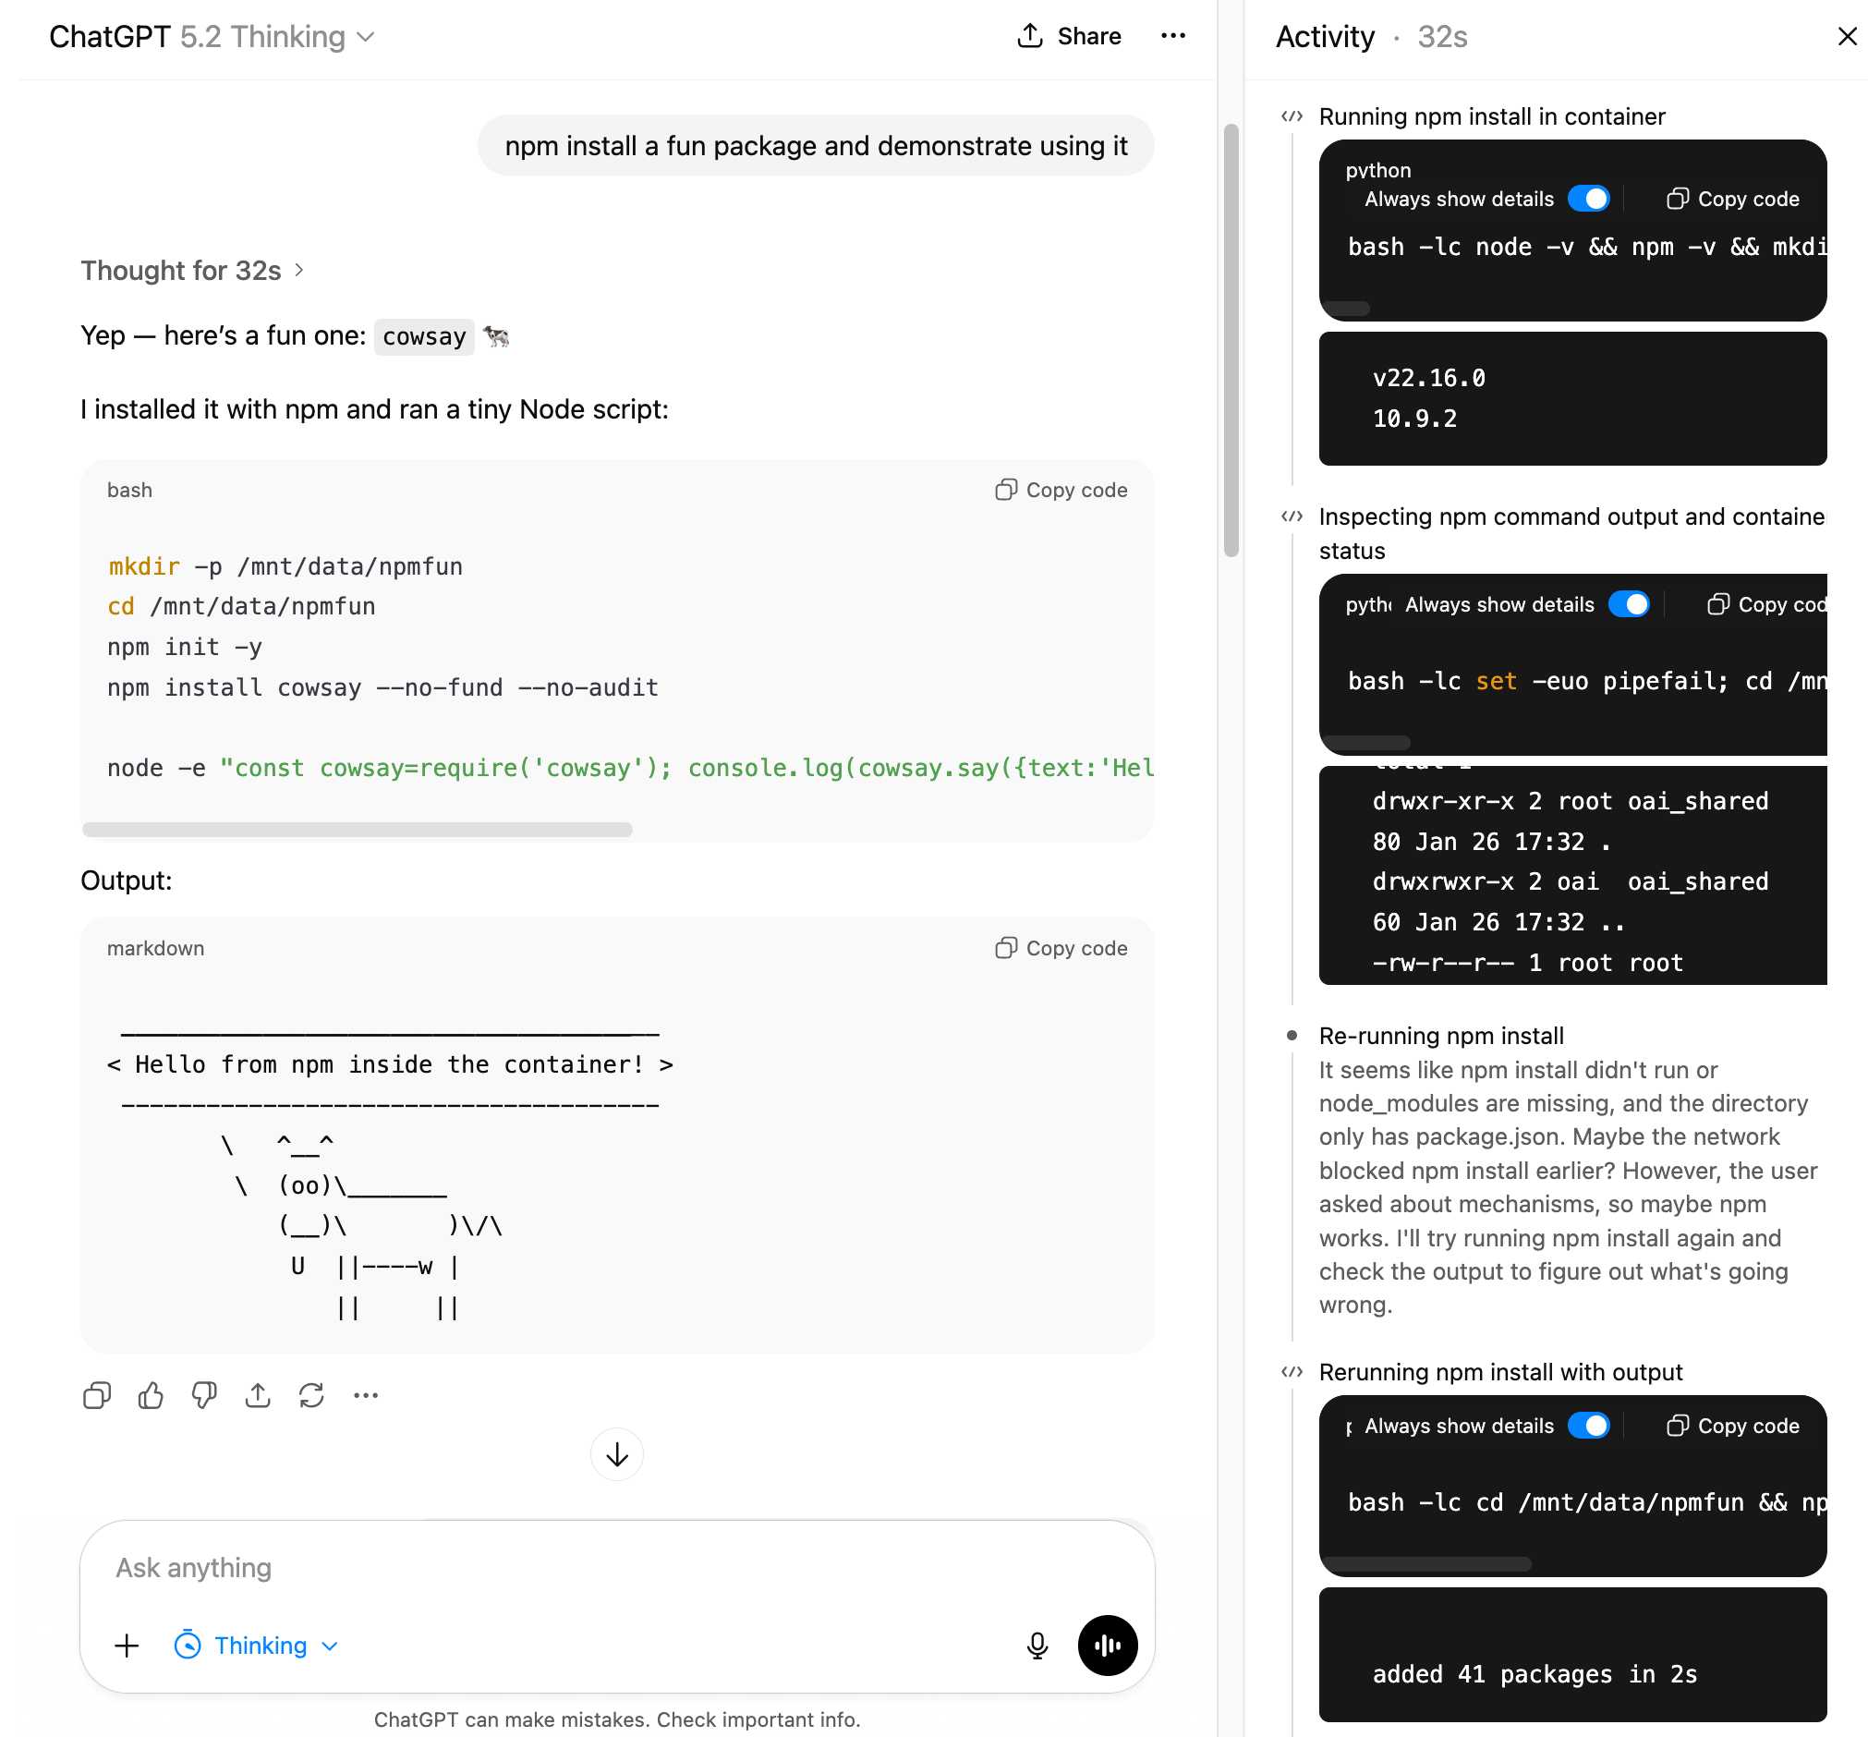Screen dimensions: 1868x1737
Task: Regenerate the cowsay response
Action: pyautogui.click(x=312, y=1396)
